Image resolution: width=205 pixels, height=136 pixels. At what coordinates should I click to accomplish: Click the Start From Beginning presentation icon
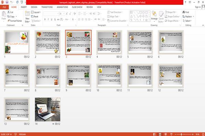(22, 2)
